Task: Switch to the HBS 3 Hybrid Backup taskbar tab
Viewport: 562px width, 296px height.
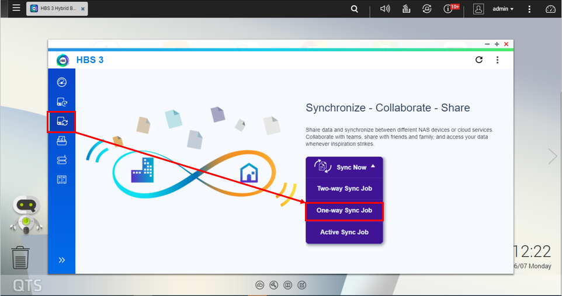Action: [x=55, y=9]
